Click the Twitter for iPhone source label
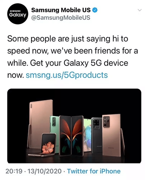This screenshot has width=145, height=180. point(94,171)
